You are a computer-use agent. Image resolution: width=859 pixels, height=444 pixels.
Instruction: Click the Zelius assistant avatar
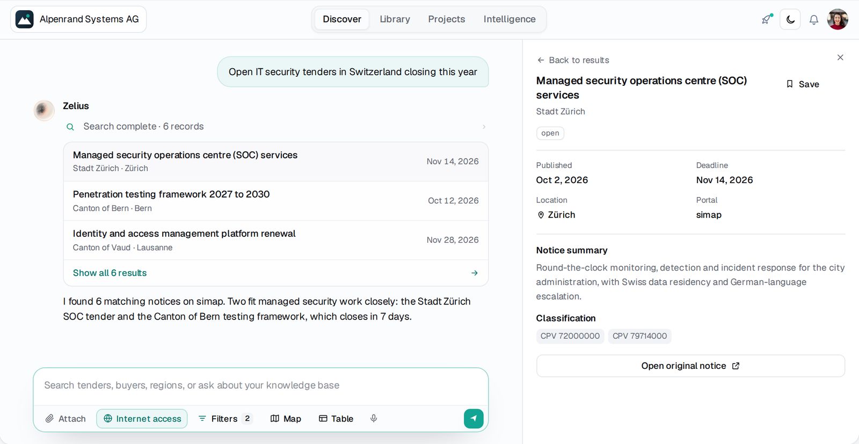[44, 110]
